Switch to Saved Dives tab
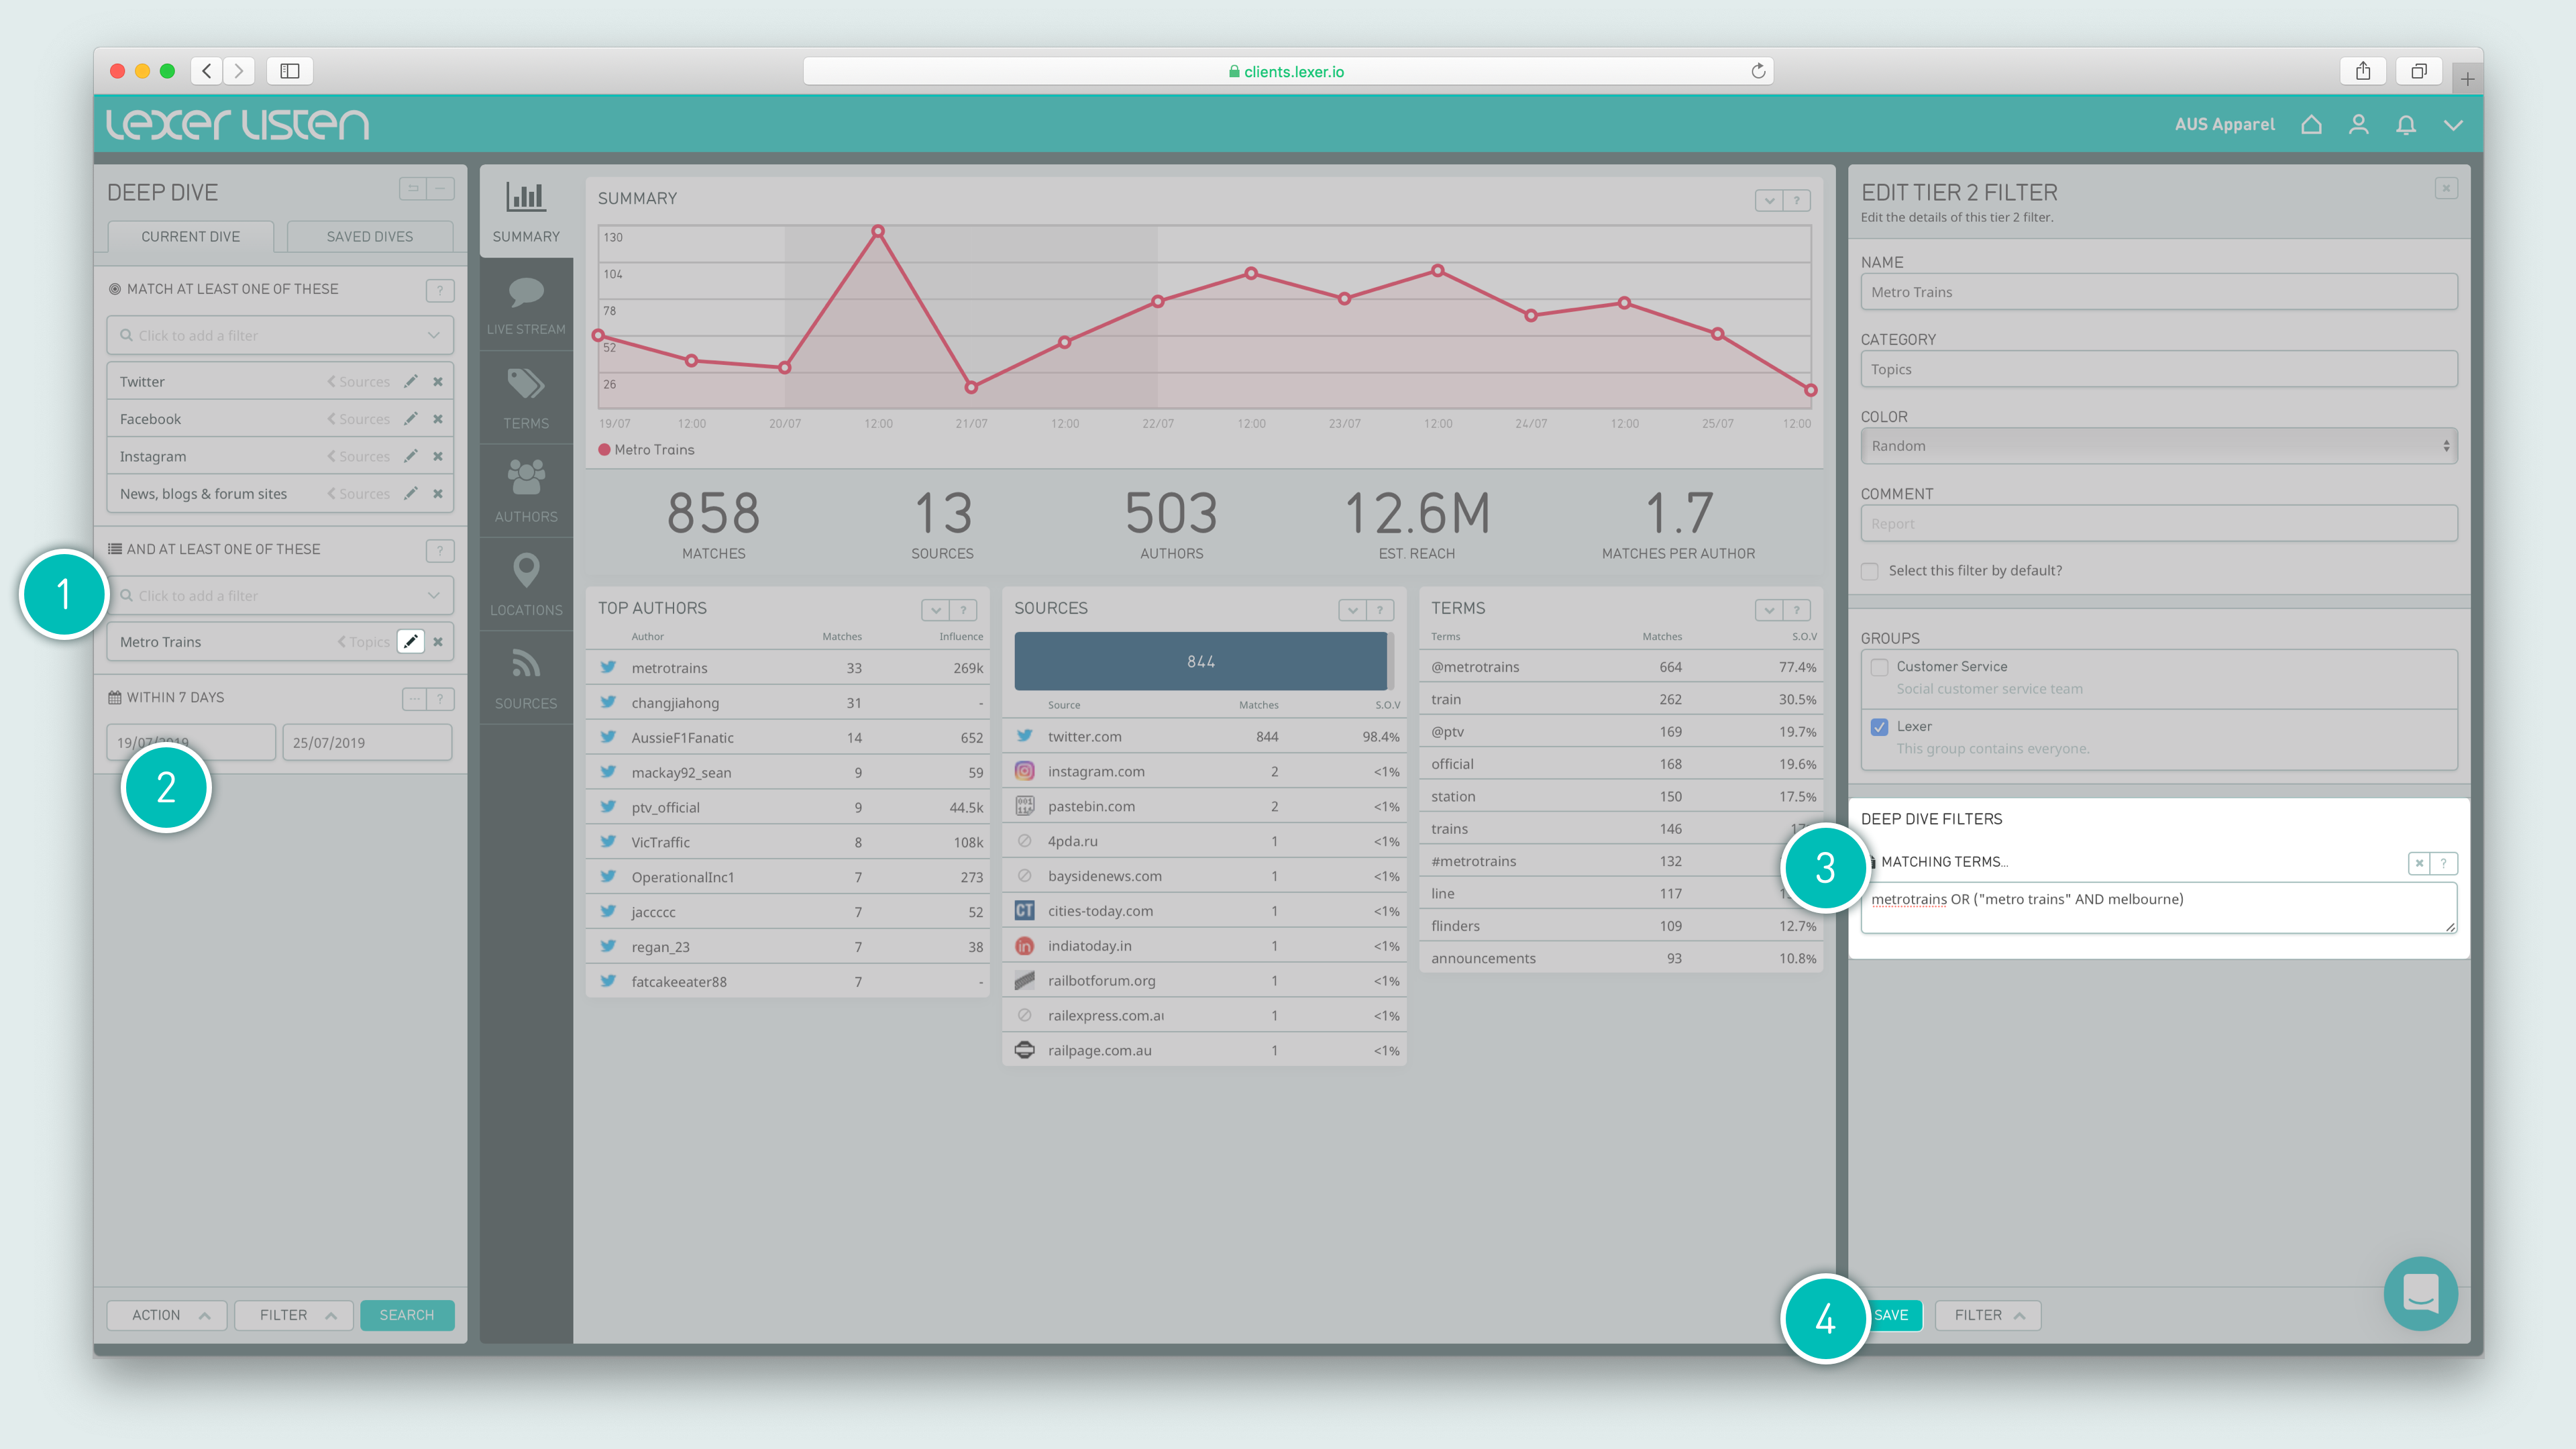Viewport: 2576px width, 1449px height. (370, 237)
